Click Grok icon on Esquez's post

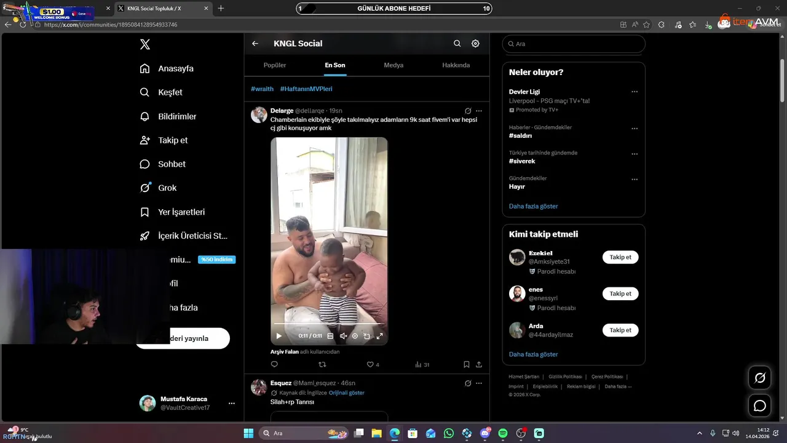point(468,383)
